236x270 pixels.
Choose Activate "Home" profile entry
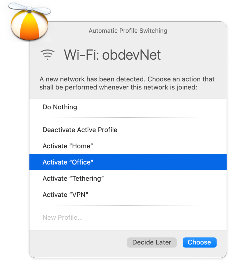click(x=128, y=146)
